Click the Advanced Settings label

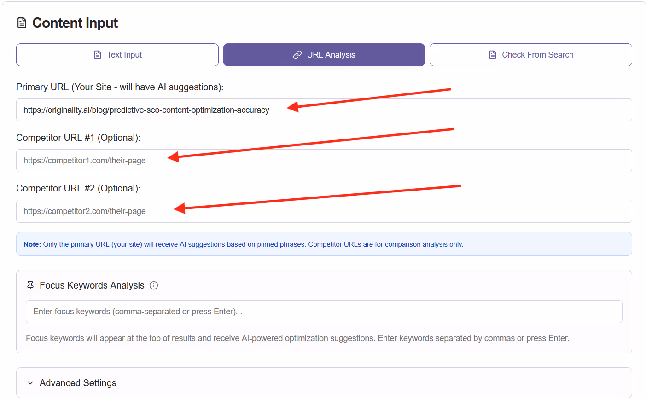click(78, 382)
